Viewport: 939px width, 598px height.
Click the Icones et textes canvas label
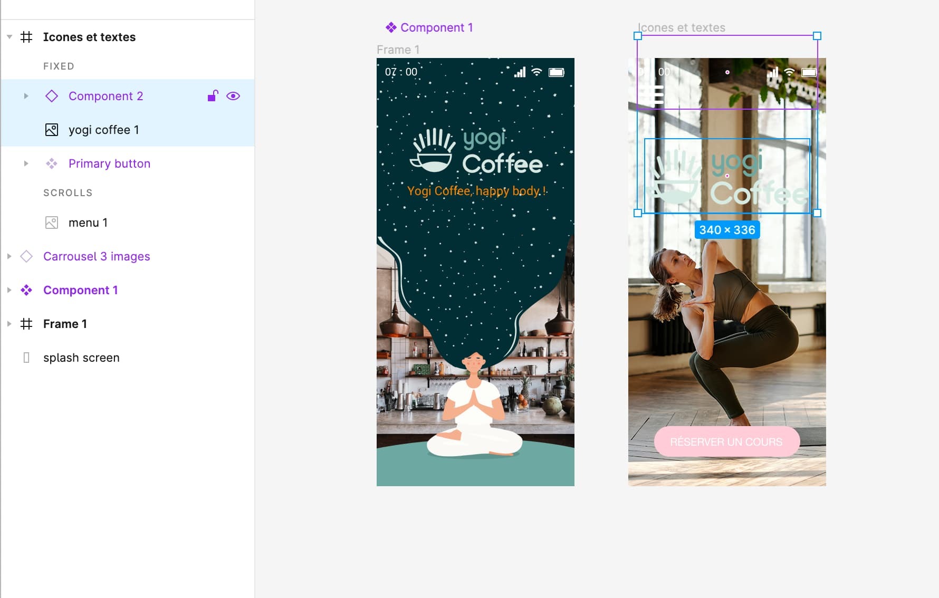click(x=681, y=27)
